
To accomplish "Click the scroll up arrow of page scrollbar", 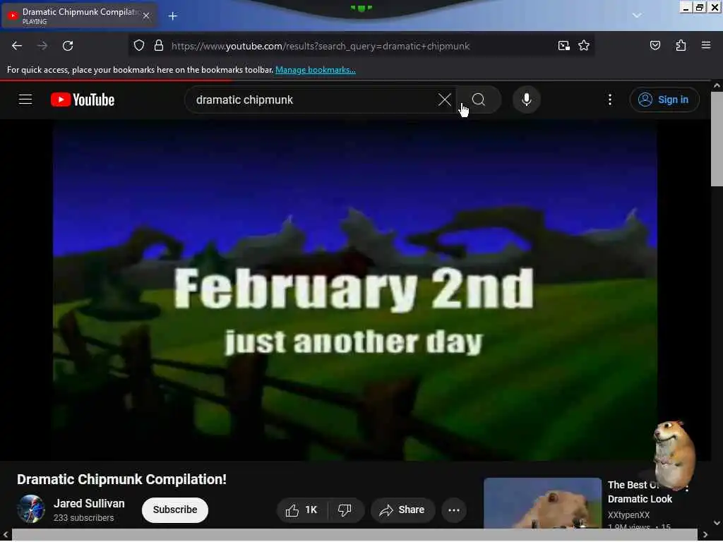I will pyautogui.click(x=717, y=85).
